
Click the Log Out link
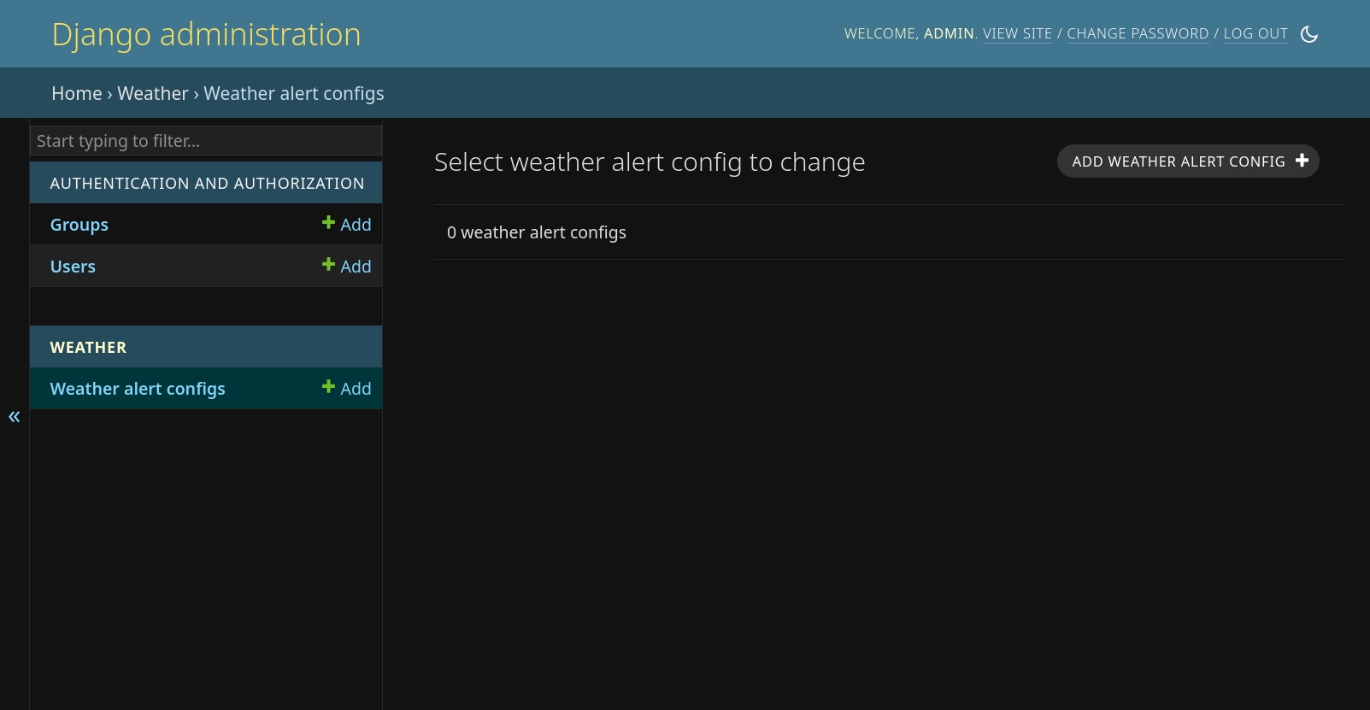(1255, 33)
